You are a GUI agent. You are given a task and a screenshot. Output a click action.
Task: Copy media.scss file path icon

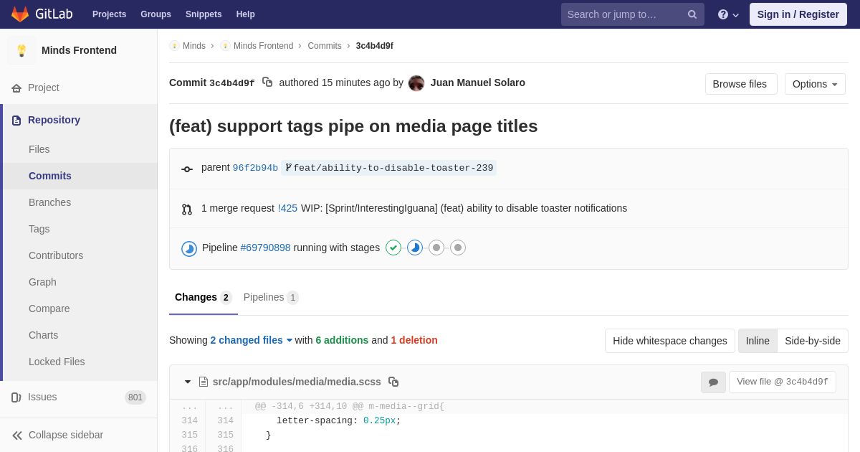393,382
